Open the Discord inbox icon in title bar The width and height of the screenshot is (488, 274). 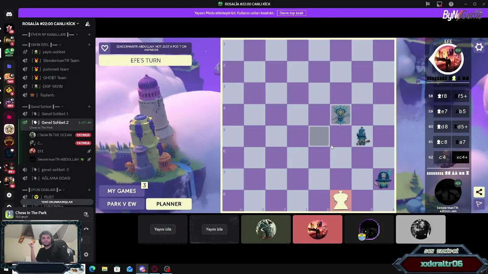tap(440, 4)
